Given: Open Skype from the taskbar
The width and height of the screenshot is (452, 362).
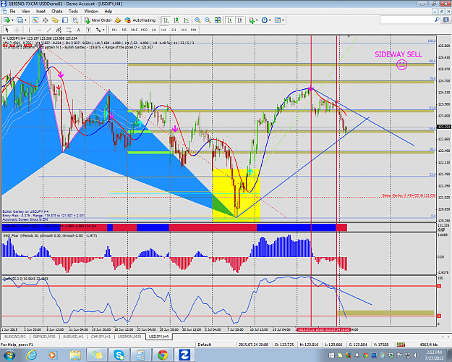Looking at the screenshot, I should pyautogui.click(x=119, y=355).
